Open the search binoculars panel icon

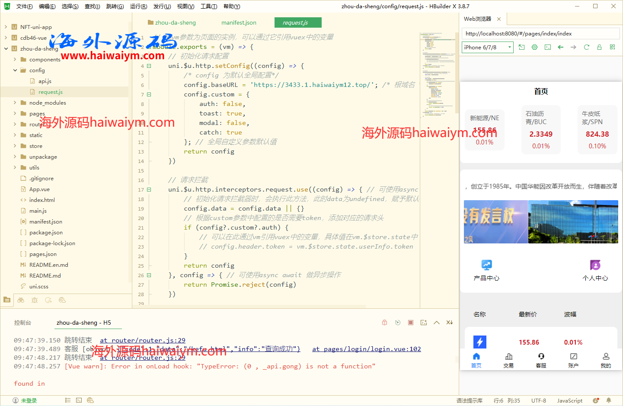pyautogui.click(x=21, y=300)
